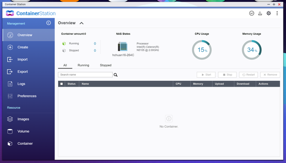
Task: Open Volume under Resource
Action: click(x=29, y=131)
